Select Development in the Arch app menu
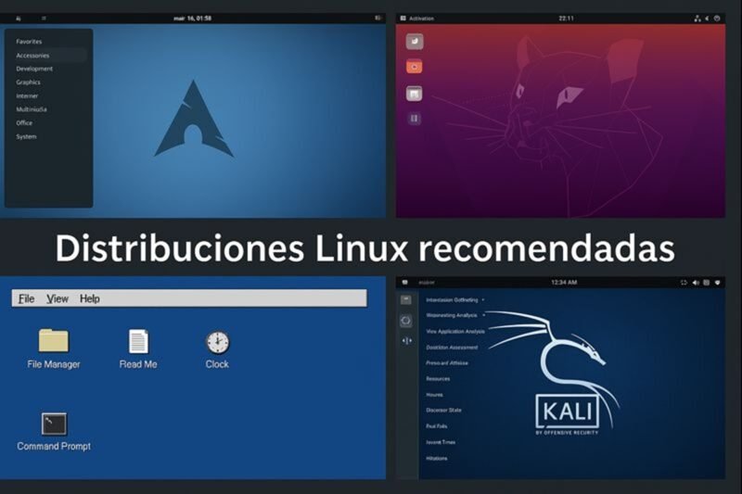 (34, 69)
